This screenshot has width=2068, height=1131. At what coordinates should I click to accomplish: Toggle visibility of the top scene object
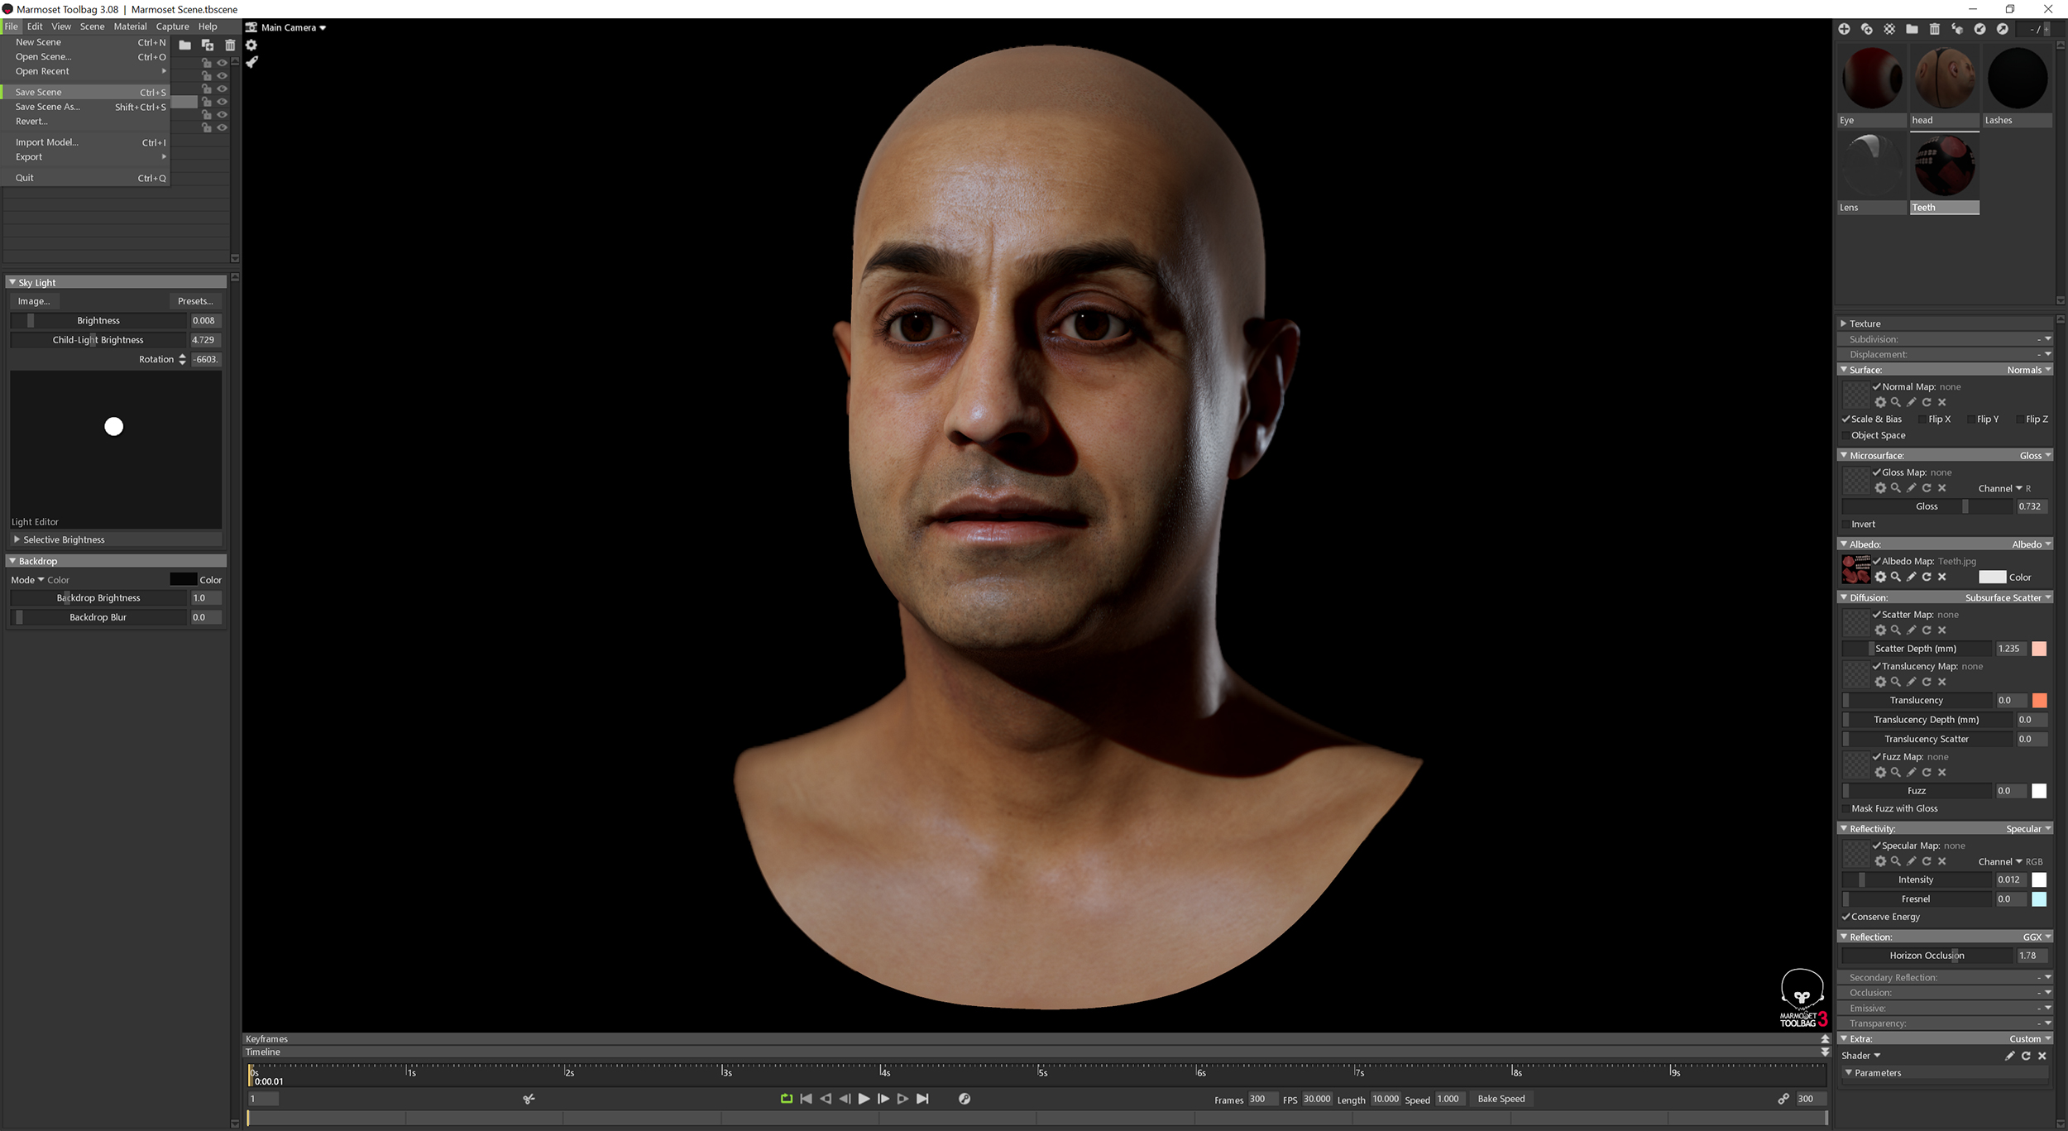pos(222,63)
